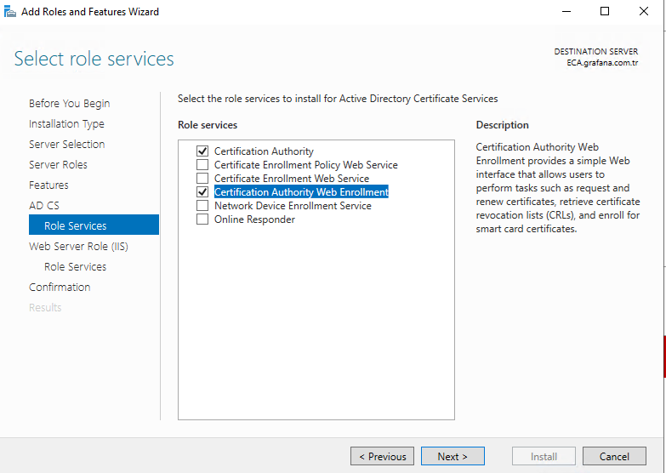Select the Certification Authority label text
This screenshot has height=473, width=666.
click(x=264, y=151)
